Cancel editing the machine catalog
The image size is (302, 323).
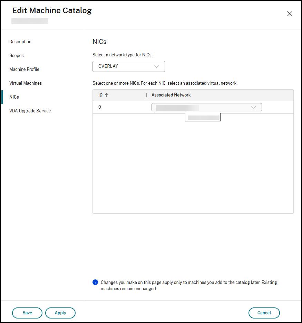coord(264,313)
